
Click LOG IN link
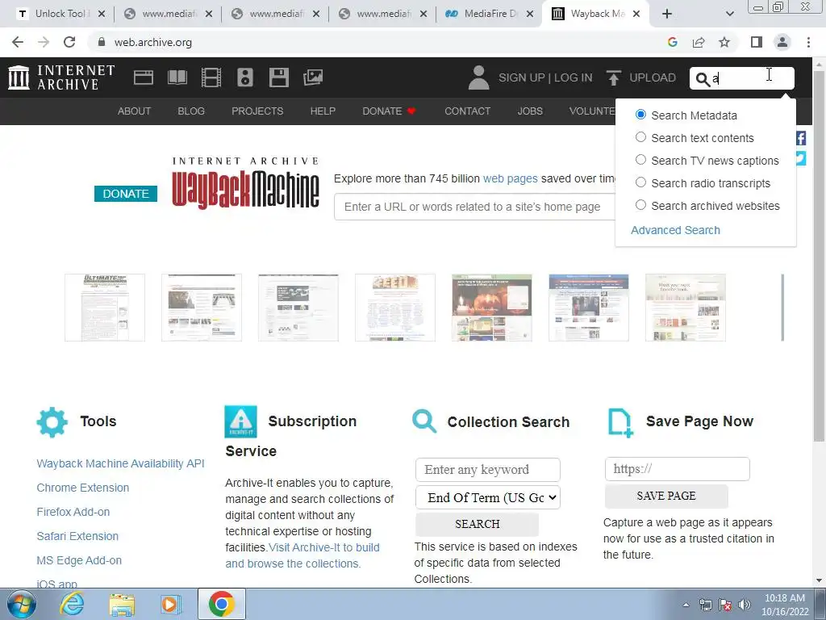pos(574,77)
